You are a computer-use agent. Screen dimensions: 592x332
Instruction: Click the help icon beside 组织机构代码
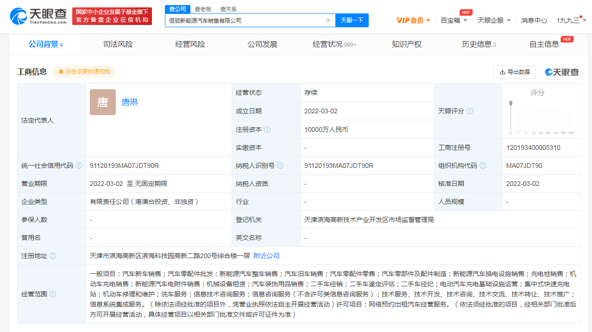pos(483,166)
